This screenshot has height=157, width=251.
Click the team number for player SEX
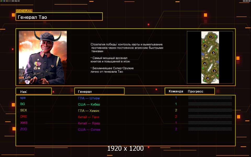coord(176,110)
